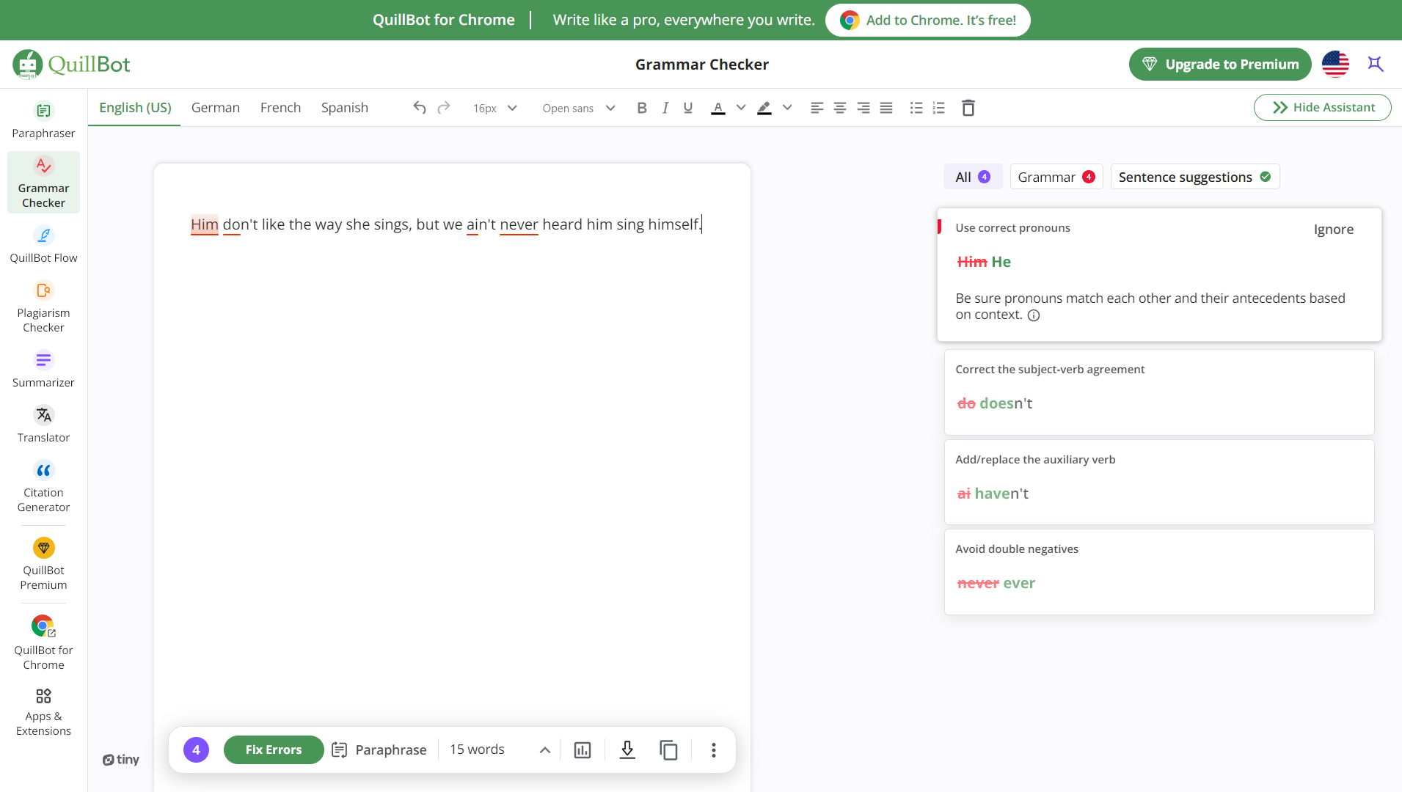Open Citation Generator from sidebar

pyautogui.click(x=43, y=486)
